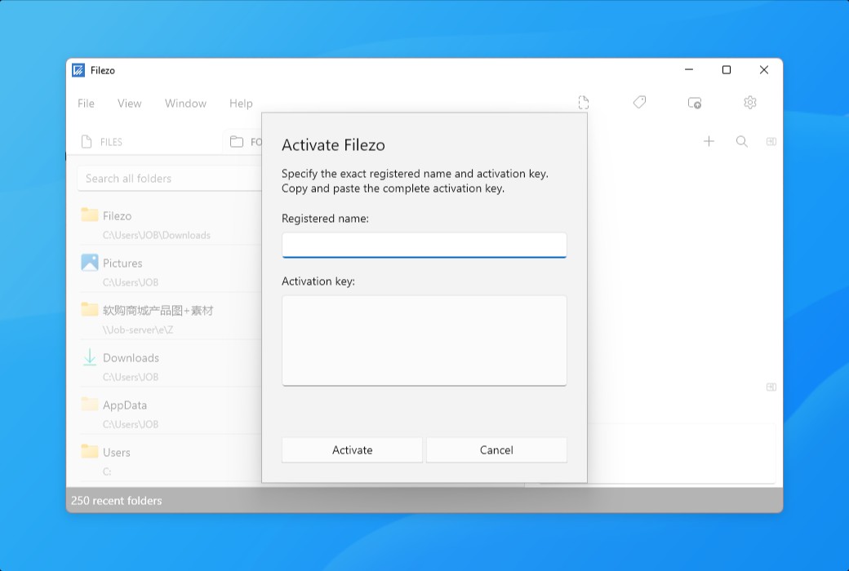Click the 250 recent folders status text
Screen dimensions: 849x571
[x=117, y=501]
